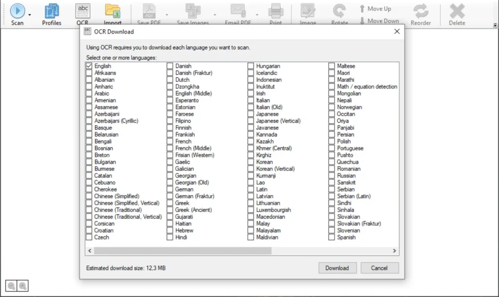
Task: Check the Japanese language option
Action: coord(250,114)
